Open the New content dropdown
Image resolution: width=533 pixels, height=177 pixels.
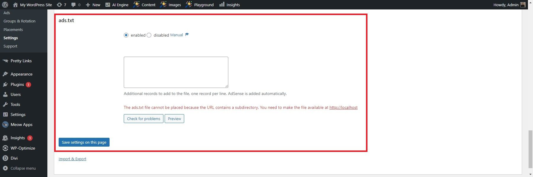tap(93, 5)
